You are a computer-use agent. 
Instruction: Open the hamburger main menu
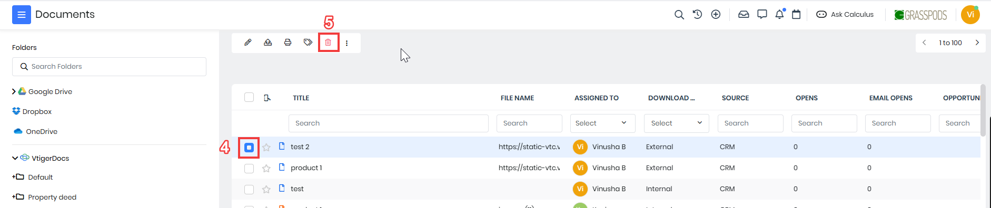point(22,15)
